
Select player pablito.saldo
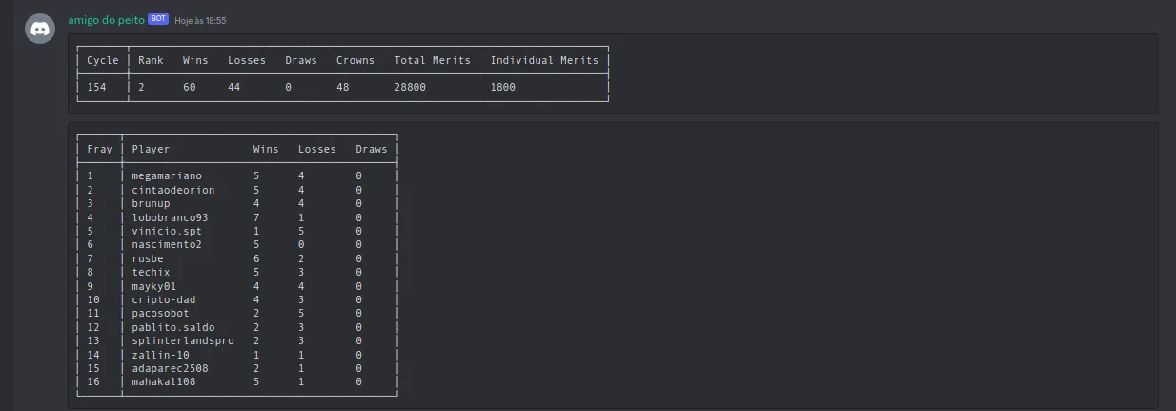(x=173, y=327)
